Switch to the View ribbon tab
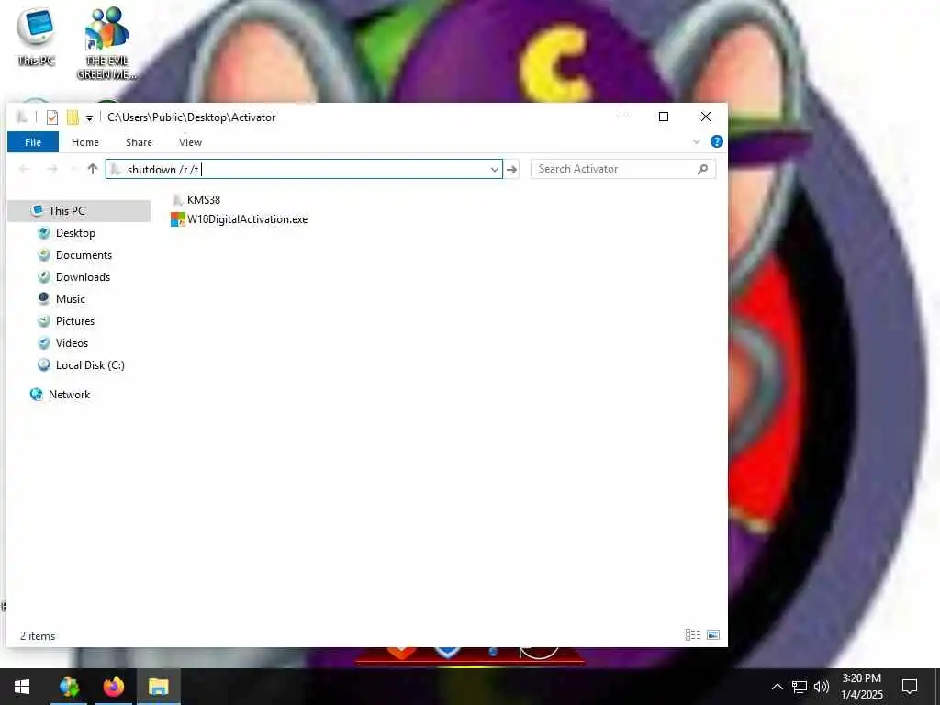Viewport: 940px width, 705px height. (x=190, y=142)
